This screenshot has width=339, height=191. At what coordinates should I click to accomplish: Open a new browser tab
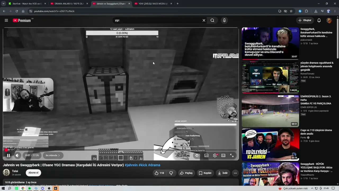click(x=177, y=4)
